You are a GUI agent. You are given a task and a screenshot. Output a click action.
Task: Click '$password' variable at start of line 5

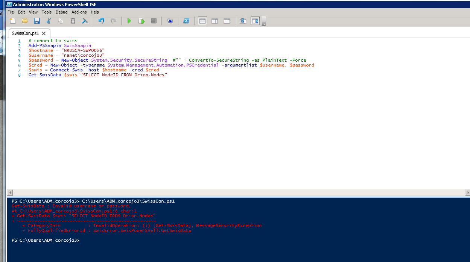click(41, 60)
